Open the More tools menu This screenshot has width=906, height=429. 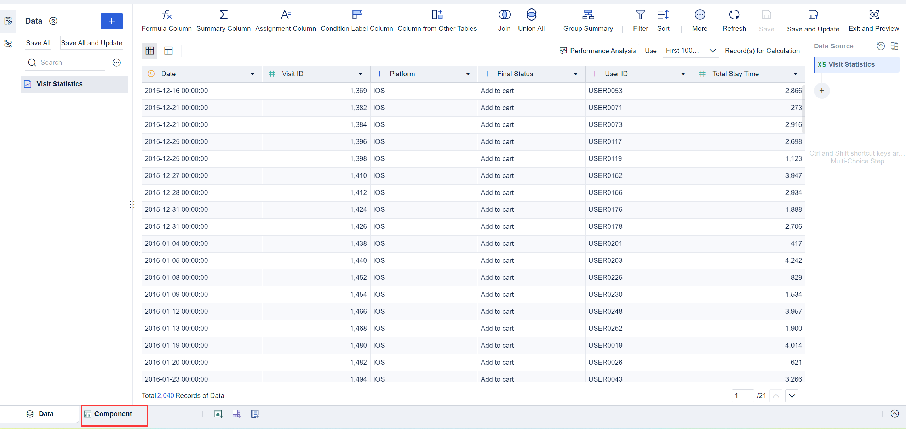(x=700, y=21)
